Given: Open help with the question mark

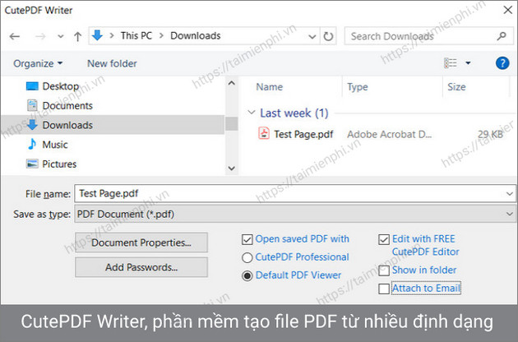Looking at the screenshot, I should [502, 62].
